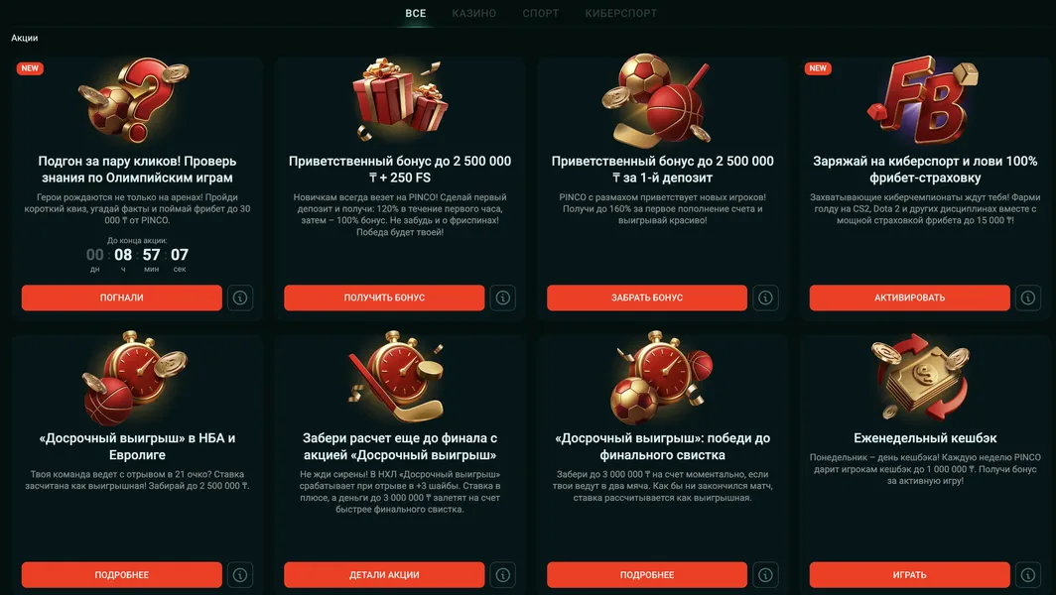This screenshot has height=595, width=1056.
Task: Click the red question mark quiz image
Action: click(135, 99)
